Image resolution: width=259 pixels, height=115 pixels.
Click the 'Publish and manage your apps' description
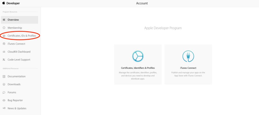(x=188, y=74)
